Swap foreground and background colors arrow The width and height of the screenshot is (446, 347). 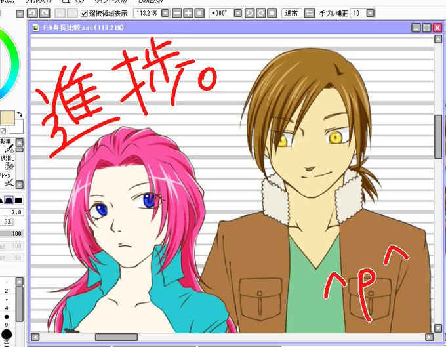pyautogui.click(x=20, y=114)
